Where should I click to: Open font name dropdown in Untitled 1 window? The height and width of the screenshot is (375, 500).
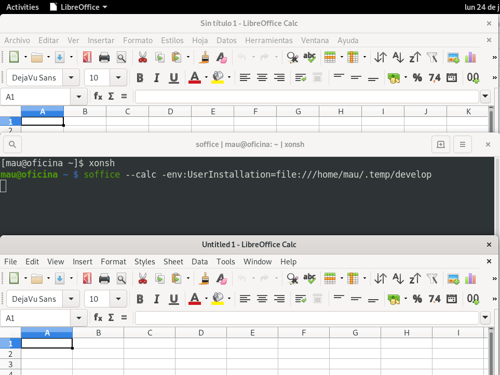tap(71, 299)
